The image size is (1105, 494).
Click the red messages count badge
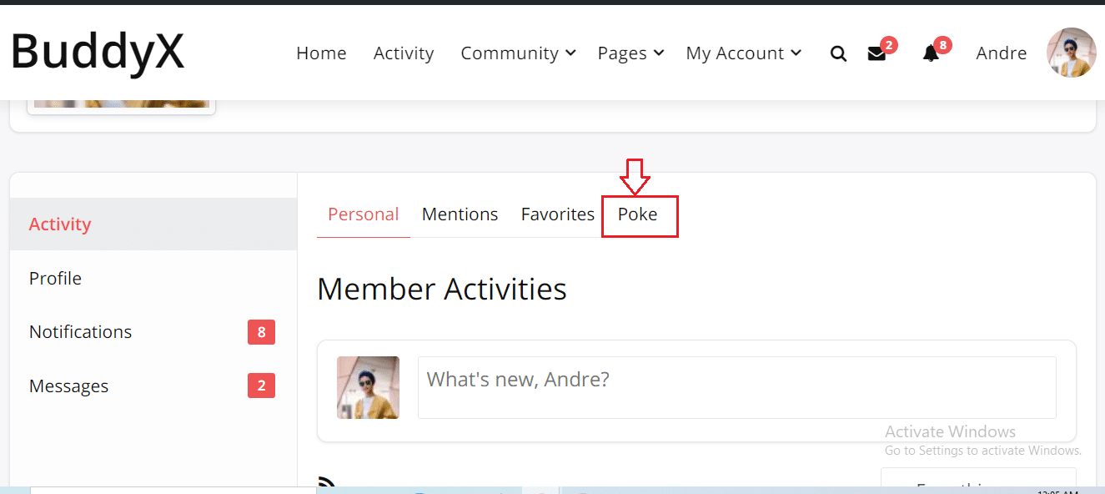click(889, 45)
